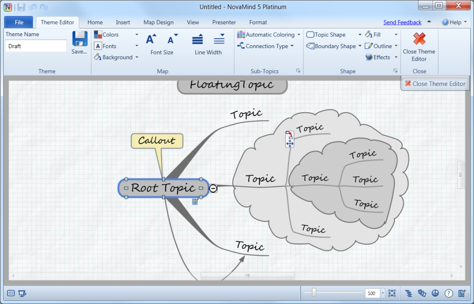Open the note icon below Root Topic
This screenshot has width=474, height=304.
pos(195,201)
